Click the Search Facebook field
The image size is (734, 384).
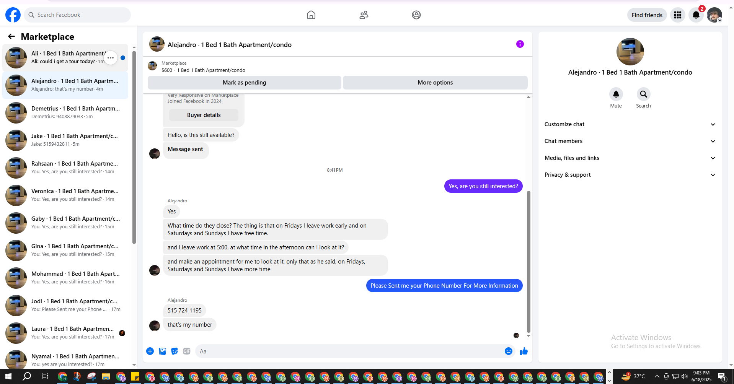click(77, 15)
